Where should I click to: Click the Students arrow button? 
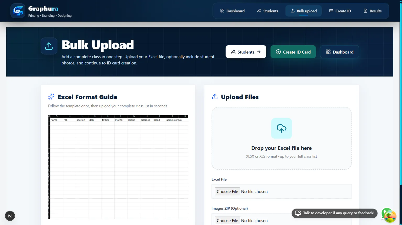point(246,52)
